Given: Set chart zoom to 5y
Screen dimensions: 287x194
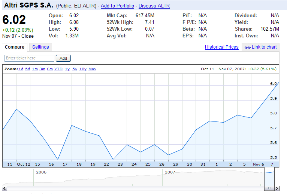Looking at the screenshot, I should click(75, 69).
